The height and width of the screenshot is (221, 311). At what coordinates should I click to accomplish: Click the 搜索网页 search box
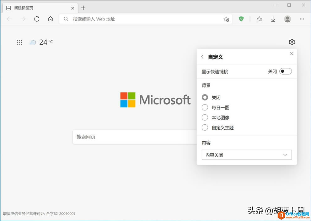click(x=135, y=137)
